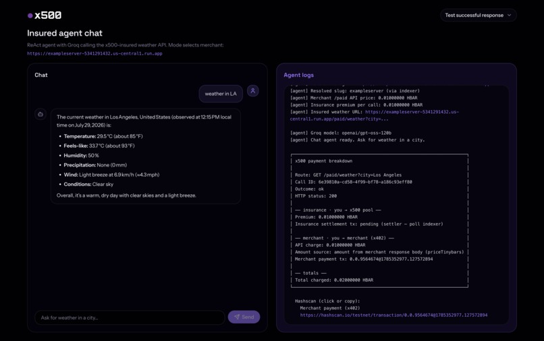This screenshot has width=544, height=341.
Task: Select the 'Humidity: 50%' line
Action: click(x=81, y=156)
